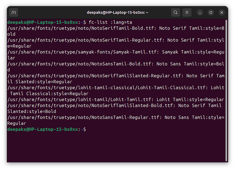235x170 pixels.
Task: Maximize the terminal window
Action: [x=211, y=13]
